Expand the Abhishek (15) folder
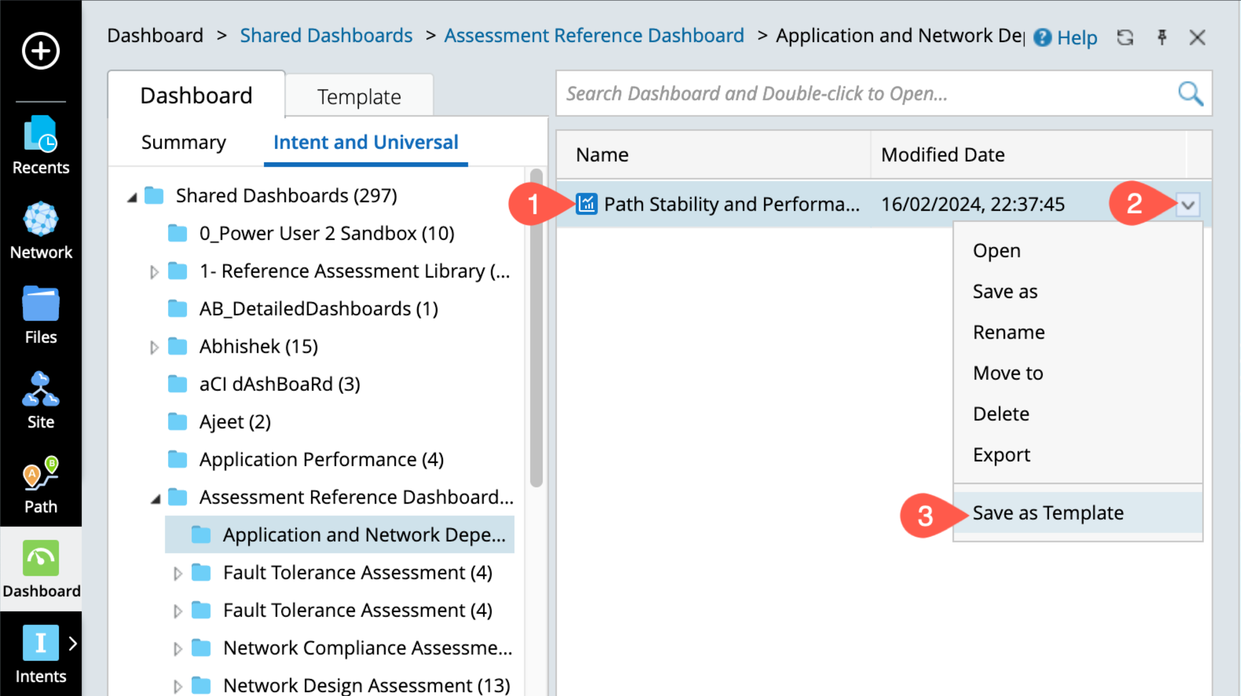This screenshot has height=696, width=1241. [x=154, y=347]
